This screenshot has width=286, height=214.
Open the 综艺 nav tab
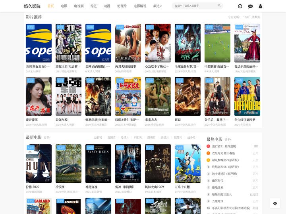point(94,6)
